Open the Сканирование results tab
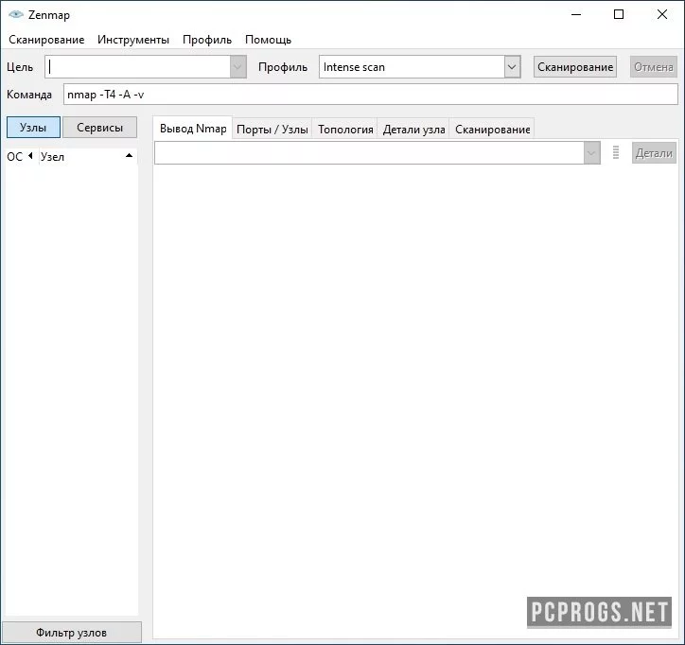This screenshot has height=645, width=685. (x=492, y=130)
